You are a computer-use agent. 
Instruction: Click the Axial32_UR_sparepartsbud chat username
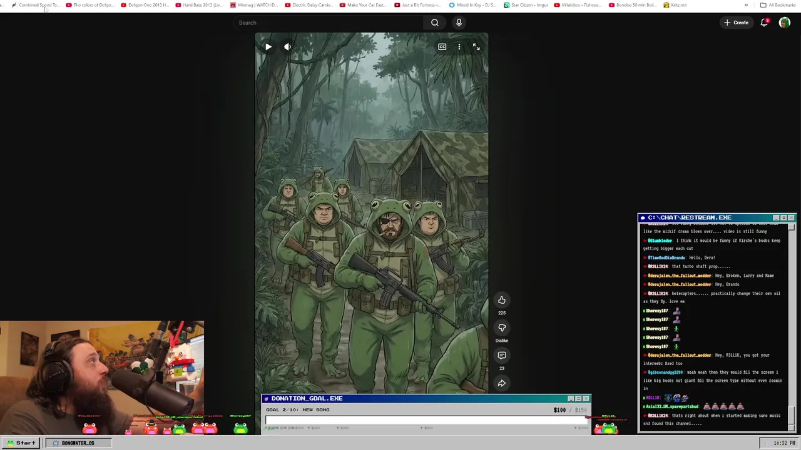click(x=671, y=406)
